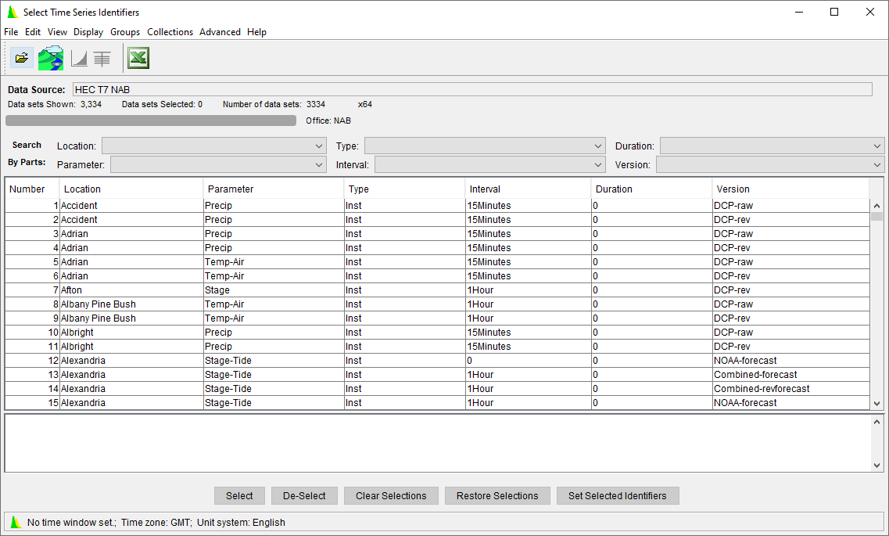889x536 pixels.
Task: Open the Version search dropdown
Action: (770, 164)
